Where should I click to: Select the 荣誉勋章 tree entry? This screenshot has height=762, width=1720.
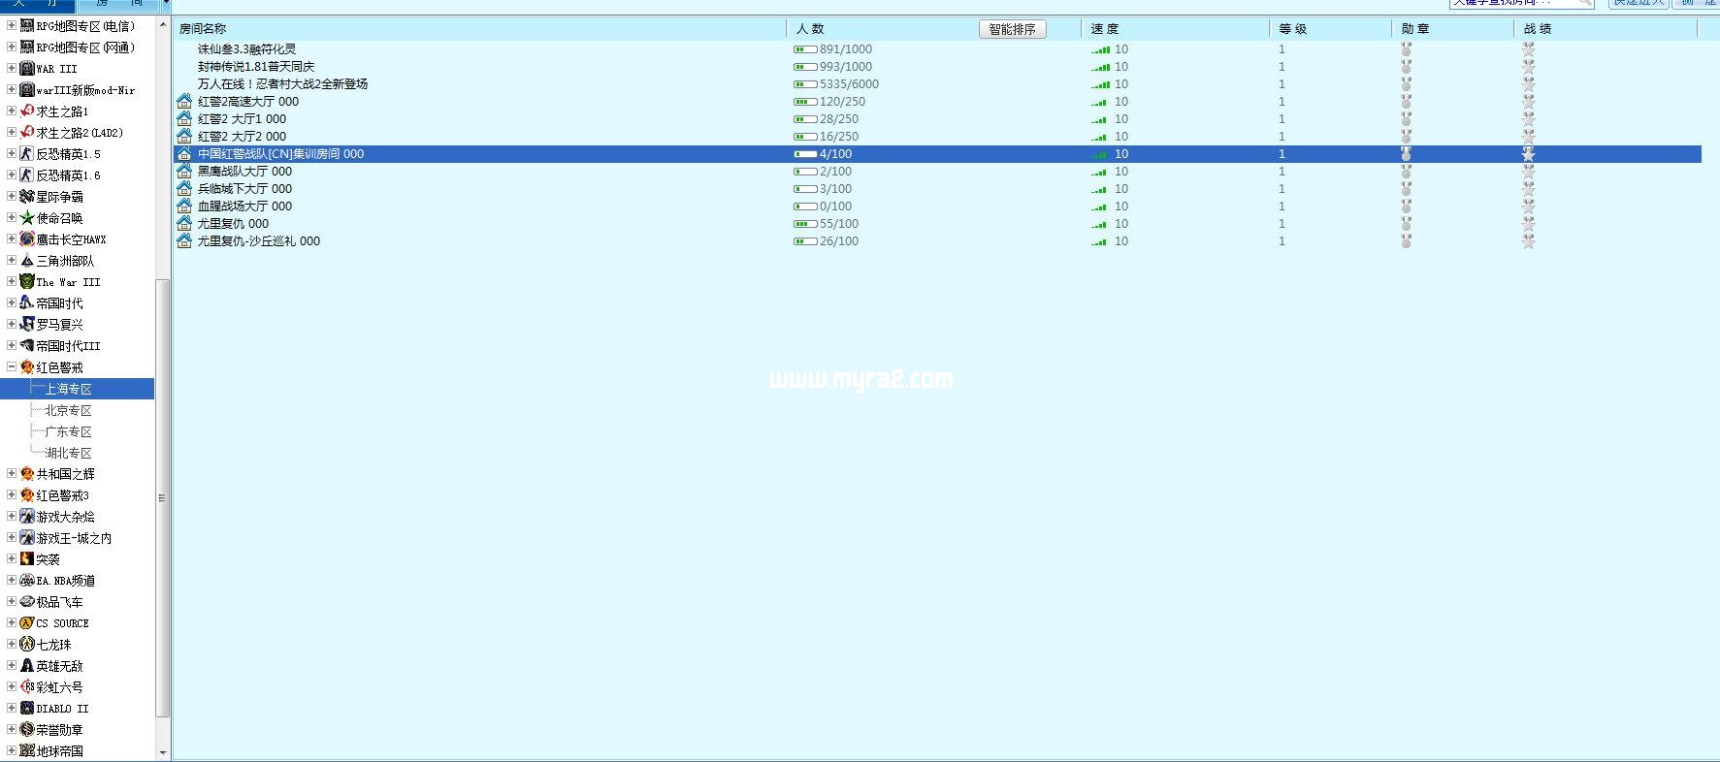(x=59, y=730)
